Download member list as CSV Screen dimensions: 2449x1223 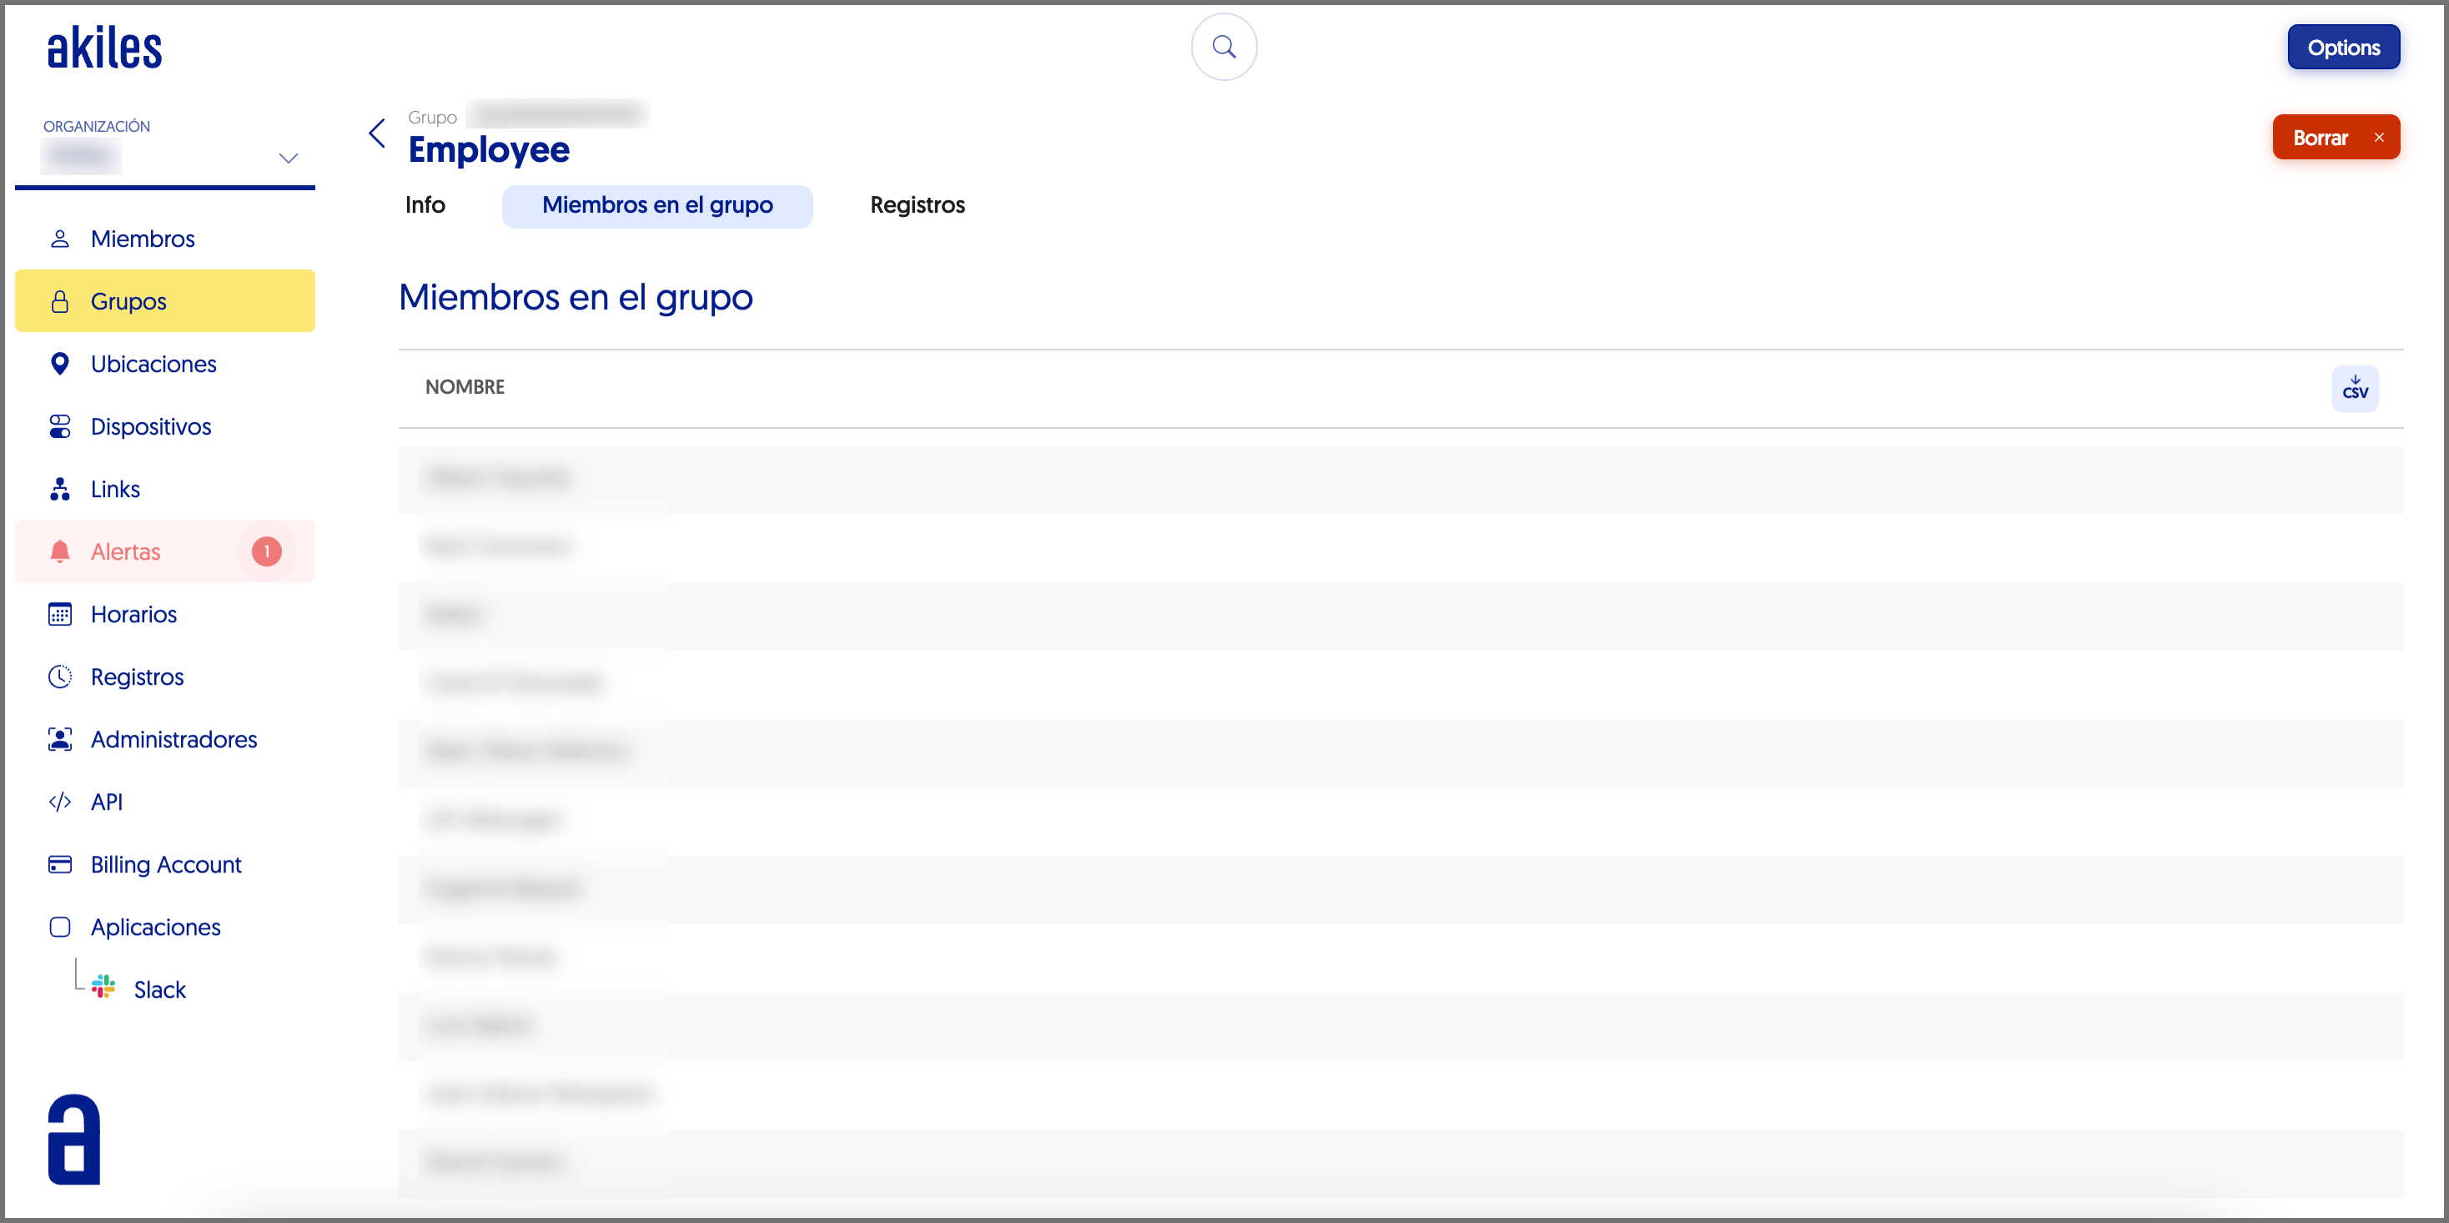click(2354, 388)
